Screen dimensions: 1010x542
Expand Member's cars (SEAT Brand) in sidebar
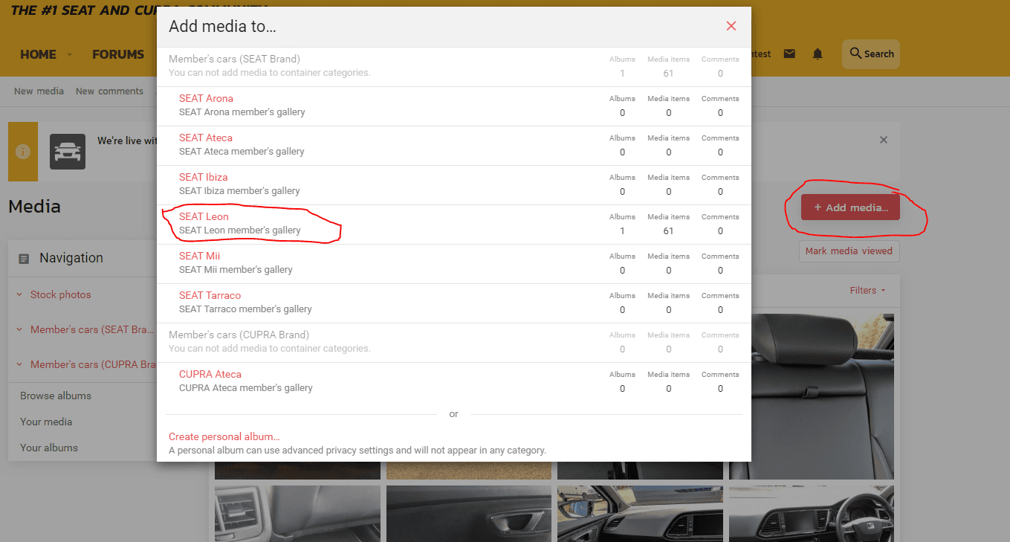(19, 329)
